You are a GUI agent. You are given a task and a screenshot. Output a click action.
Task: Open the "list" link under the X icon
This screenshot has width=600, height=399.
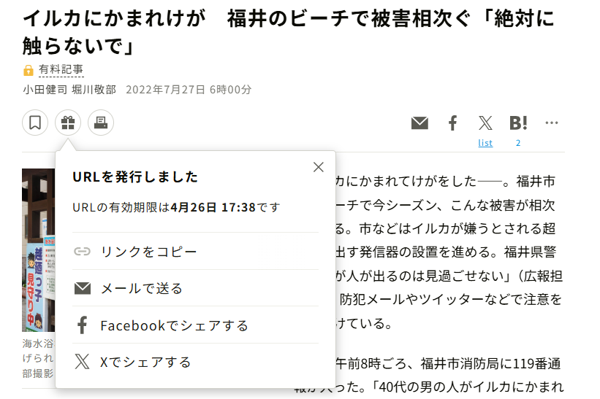[485, 143]
